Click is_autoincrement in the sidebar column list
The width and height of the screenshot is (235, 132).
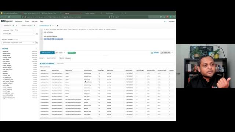click(8, 96)
